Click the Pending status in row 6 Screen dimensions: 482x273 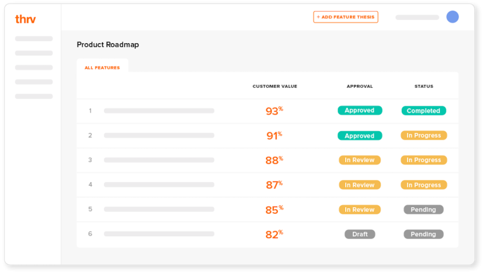pyautogui.click(x=424, y=234)
